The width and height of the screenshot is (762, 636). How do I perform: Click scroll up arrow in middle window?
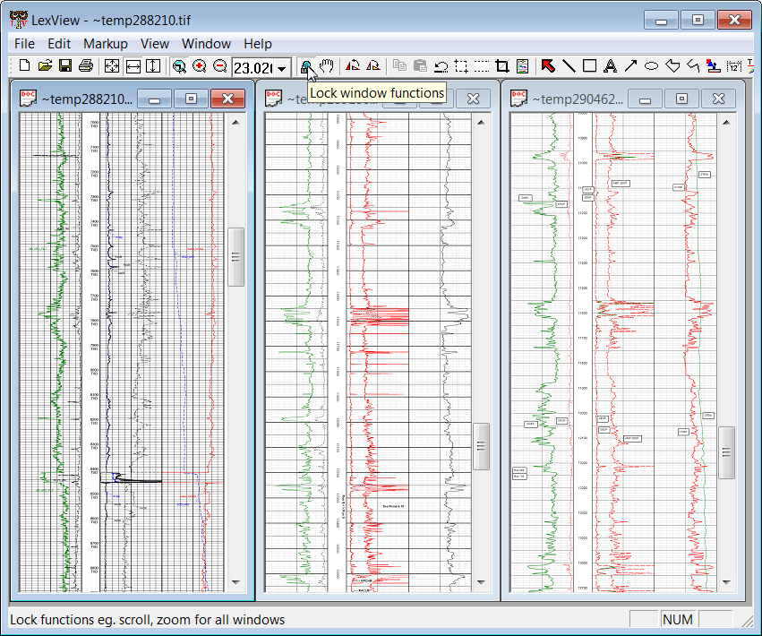click(x=481, y=123)
